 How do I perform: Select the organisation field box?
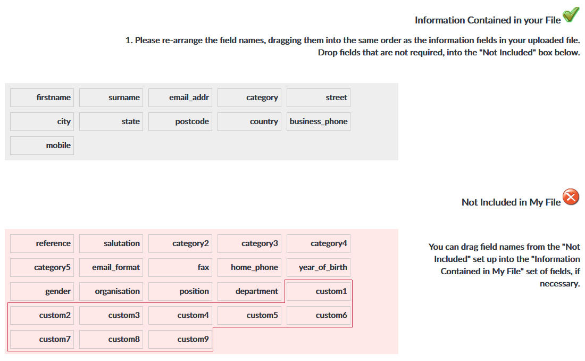[x=111, y=291]
